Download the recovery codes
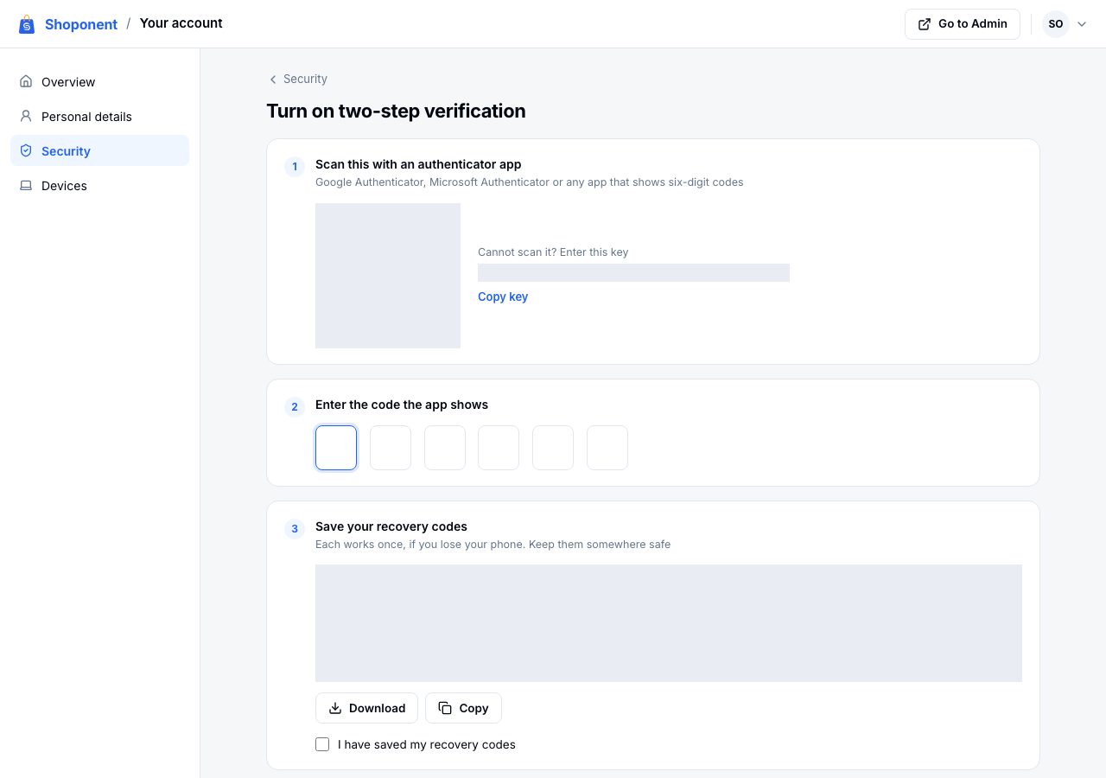This screenshot has width=1106, height=778. coord(366,708)
